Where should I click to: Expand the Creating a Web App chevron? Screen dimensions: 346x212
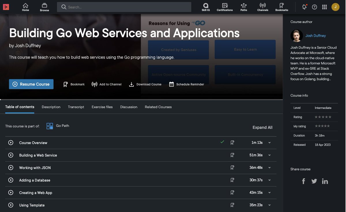(270, 193)
